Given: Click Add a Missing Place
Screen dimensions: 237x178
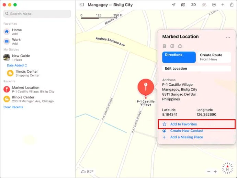Looking at the screenshot, I should pyautogui.click(x=187, y=137).
